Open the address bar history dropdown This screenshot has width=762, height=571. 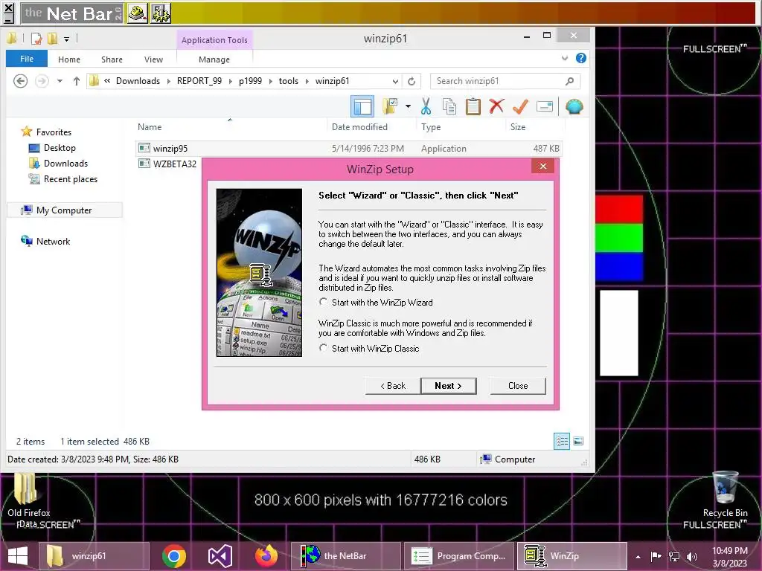coord(395,81)
